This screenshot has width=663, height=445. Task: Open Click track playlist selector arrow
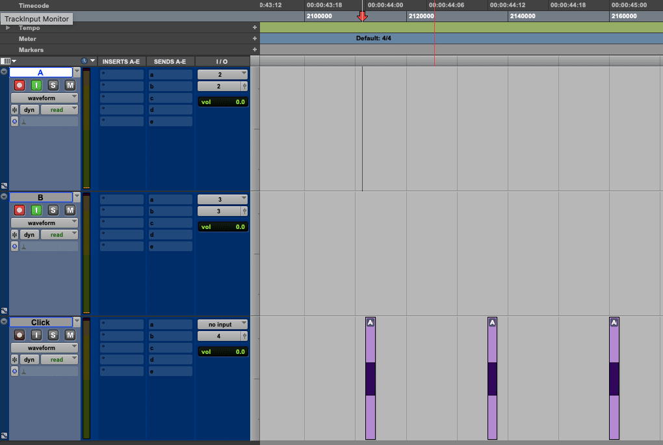[77, 322]
